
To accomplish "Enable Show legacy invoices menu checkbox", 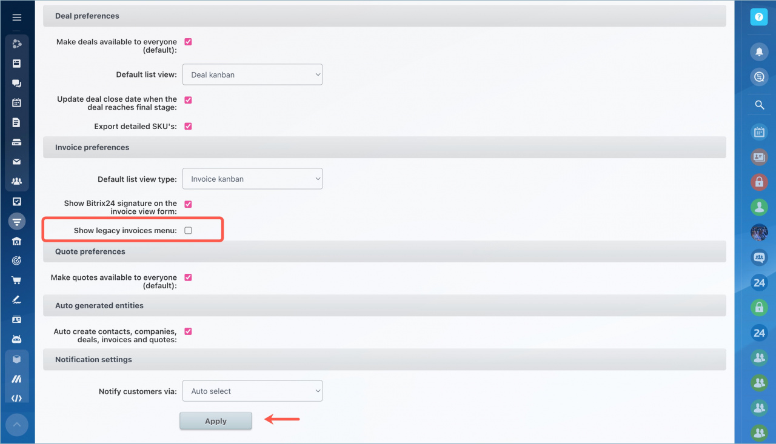I will point(188,231).
